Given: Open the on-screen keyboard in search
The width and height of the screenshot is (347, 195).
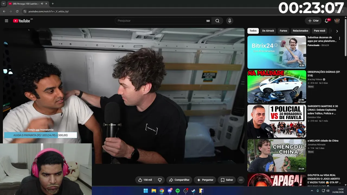Looking at the screenshot, I should click(208, 21).
